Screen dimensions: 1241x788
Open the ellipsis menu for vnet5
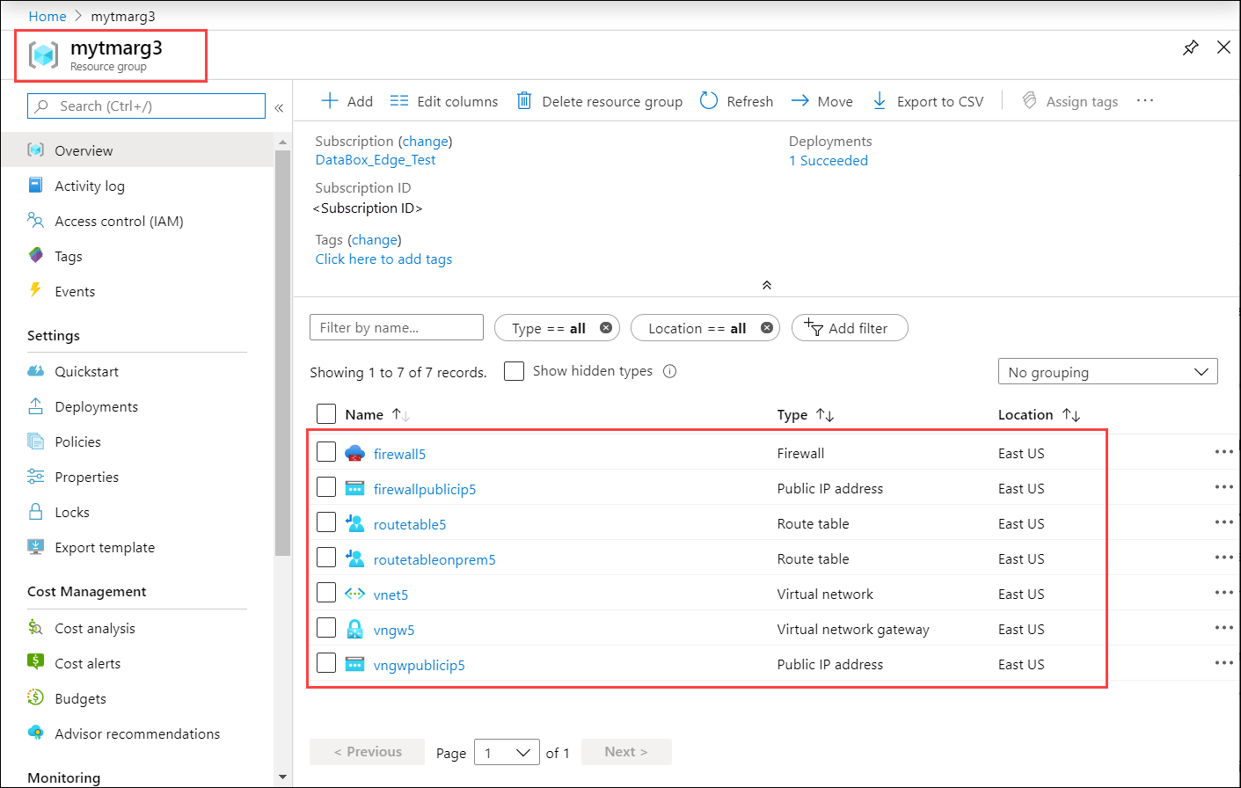1223,592
